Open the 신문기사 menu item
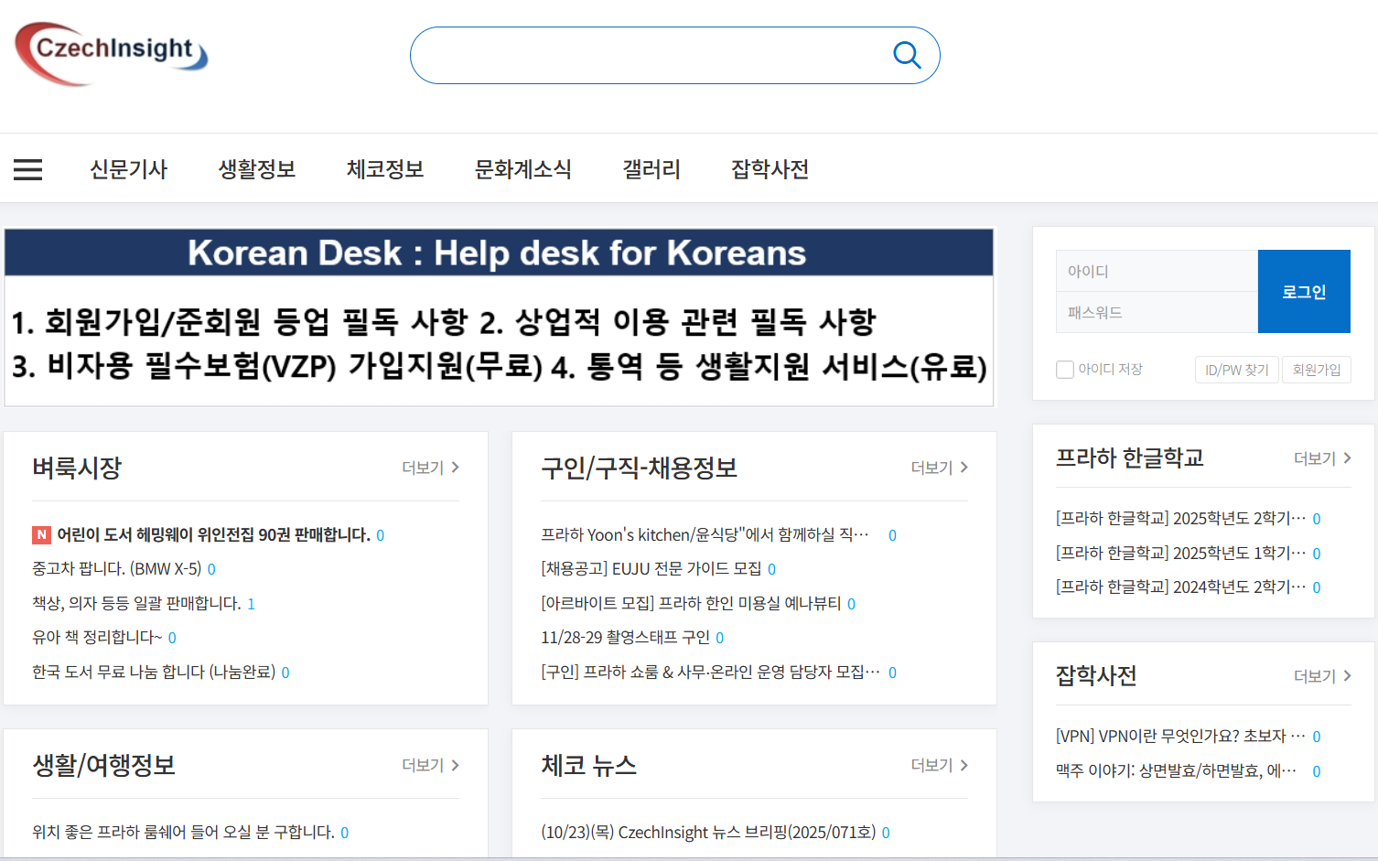1378x861 pixels. pyautogui.click(x=128, y=169)
